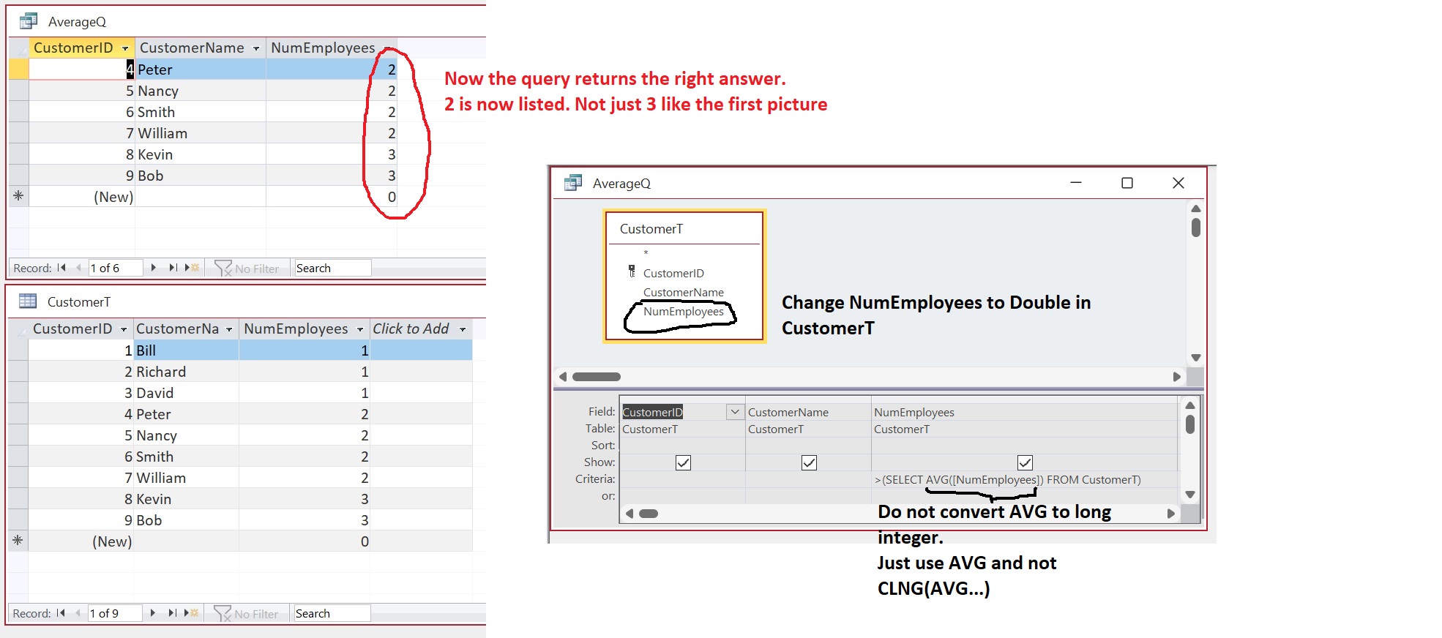
Task: Click the NumEmployees column header in AverageQ datasheet
Action: (331, 48)
